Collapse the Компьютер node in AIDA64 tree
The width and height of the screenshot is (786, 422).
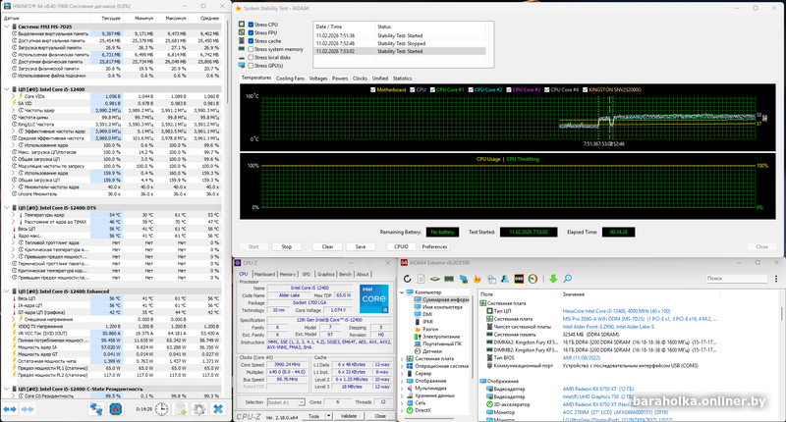point(403,292)
